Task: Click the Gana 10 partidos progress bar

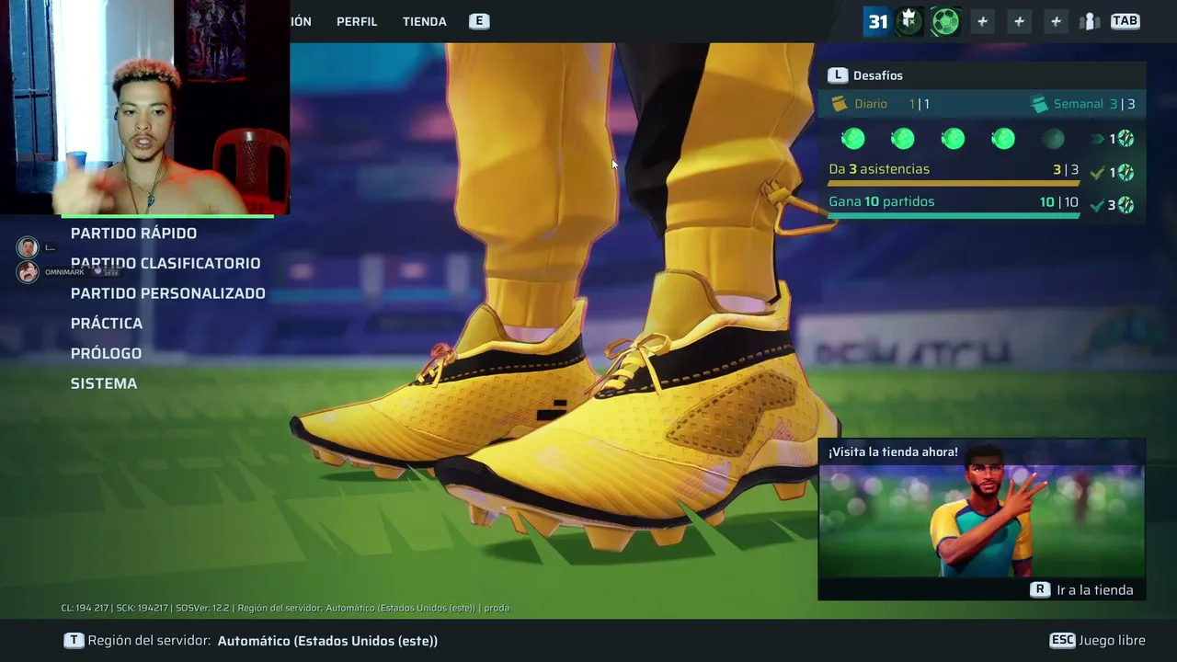Action: [x=954, y=216]
